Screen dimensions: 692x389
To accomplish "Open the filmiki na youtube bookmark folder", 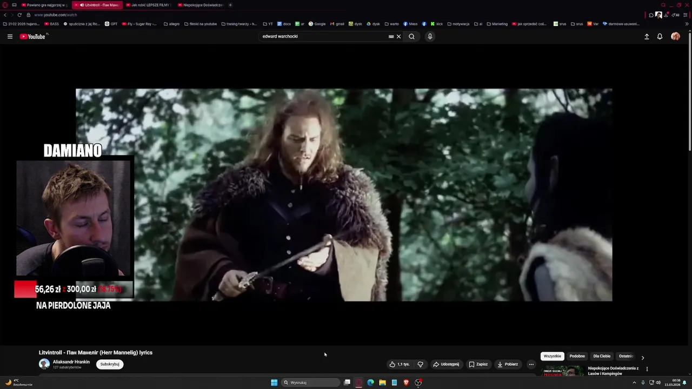I will [x=201, y=24].
